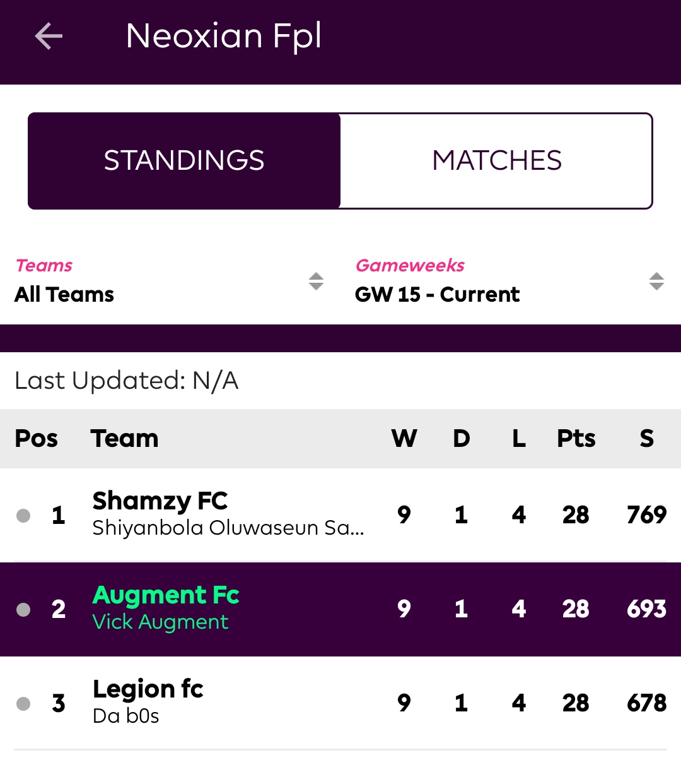Click grey status dot beside Legion fc
The image size is (681, 772).
pyautogui.click(x=23, y=704)
